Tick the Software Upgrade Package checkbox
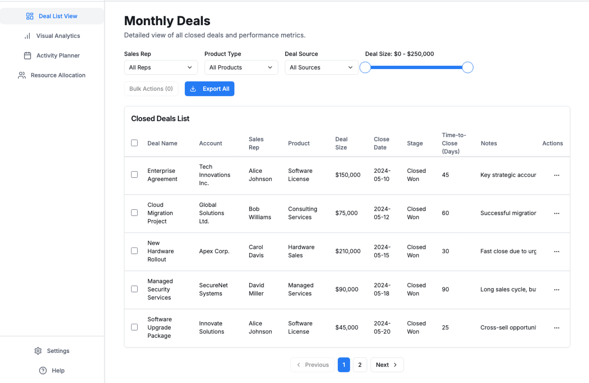Image resolution: width=589 pixels, height=383 pixels. click(134, 327)
